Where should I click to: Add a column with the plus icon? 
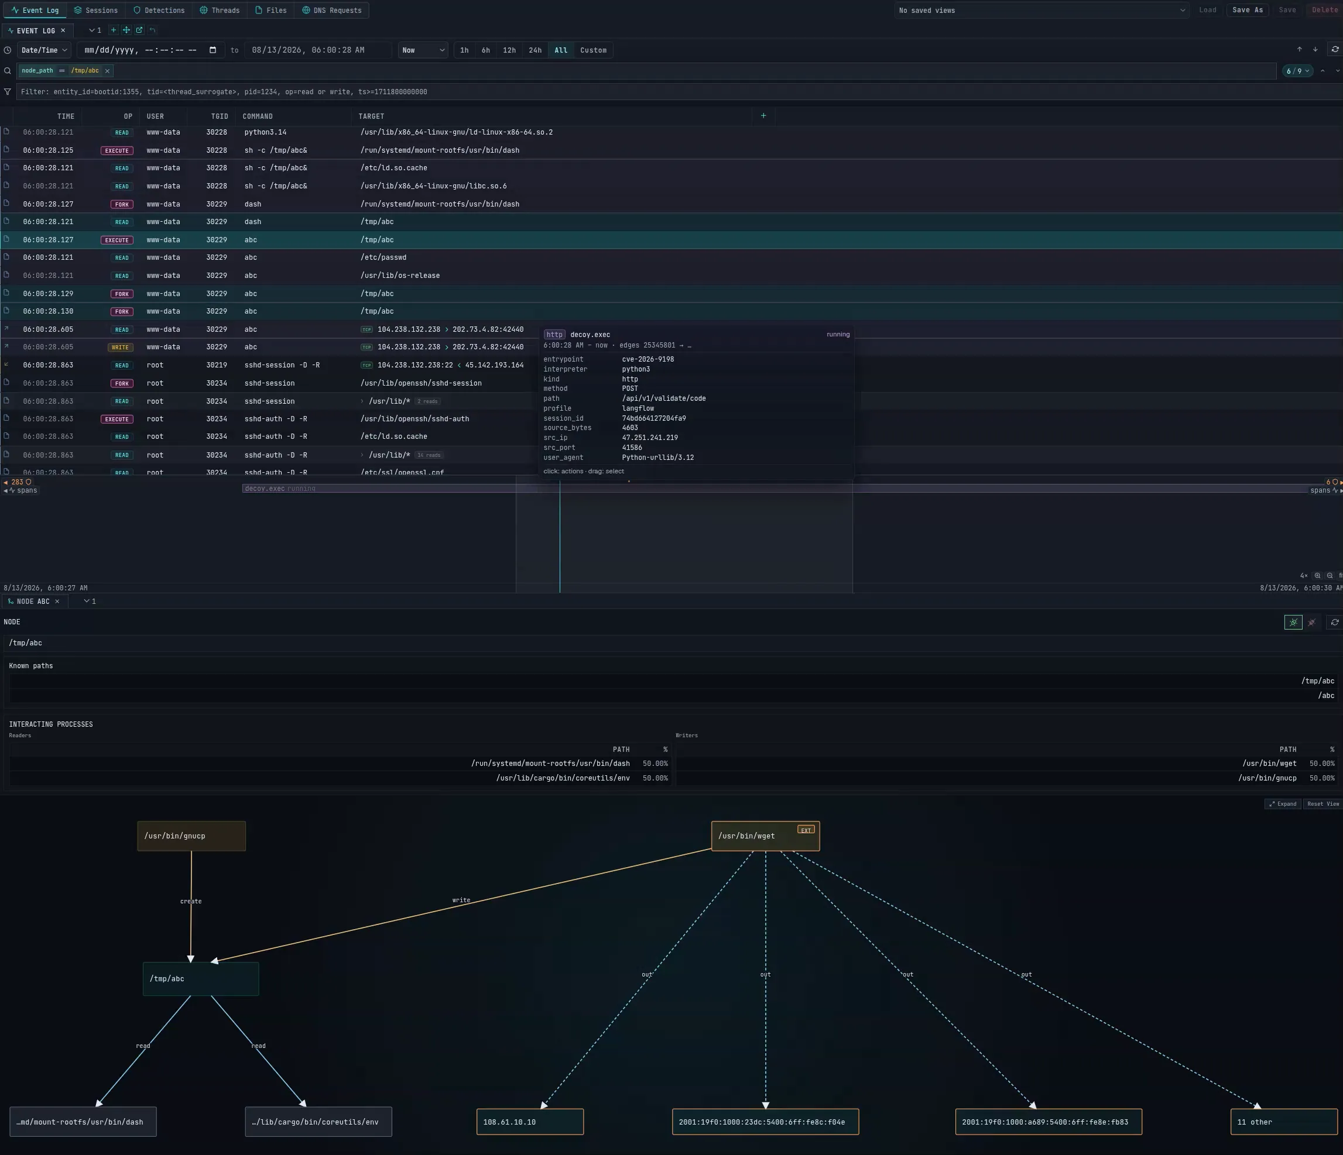(x=763, y=115)
